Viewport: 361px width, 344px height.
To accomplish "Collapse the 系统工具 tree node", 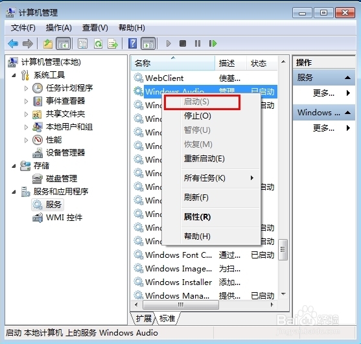I will click(14, 75).
